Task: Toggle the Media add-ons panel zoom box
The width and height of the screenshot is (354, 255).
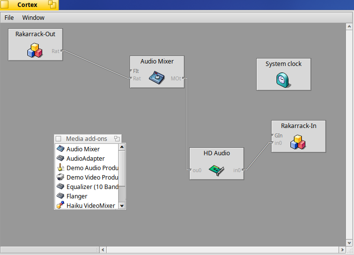Action: [x=117, y=139]
